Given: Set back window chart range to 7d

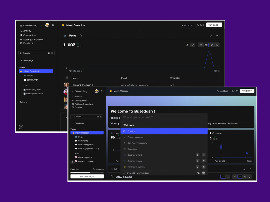Looking at the screenshot, I should [x=201, y=45].
